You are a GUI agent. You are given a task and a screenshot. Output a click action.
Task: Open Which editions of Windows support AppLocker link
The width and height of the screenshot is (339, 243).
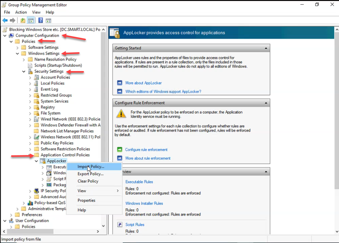tap(163, 92)
